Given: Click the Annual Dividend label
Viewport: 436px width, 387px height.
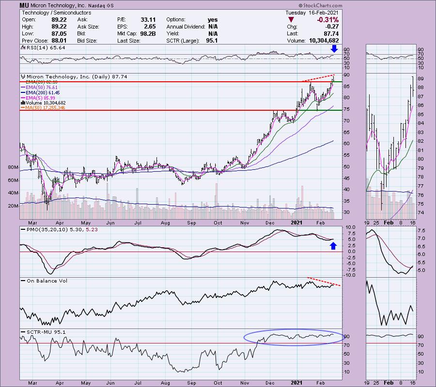Looking at the screenshot, I should (186, 27).
